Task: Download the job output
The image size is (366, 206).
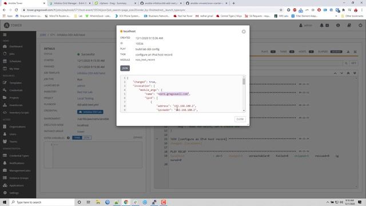Action: [x=348, y=51]
